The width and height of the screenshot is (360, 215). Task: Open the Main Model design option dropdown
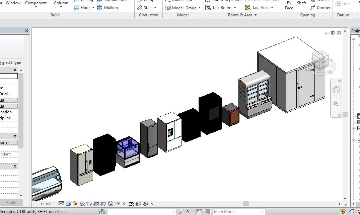click(262, 212)
